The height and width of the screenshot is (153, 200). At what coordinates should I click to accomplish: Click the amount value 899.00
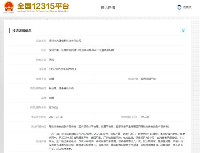pos(145,117)
